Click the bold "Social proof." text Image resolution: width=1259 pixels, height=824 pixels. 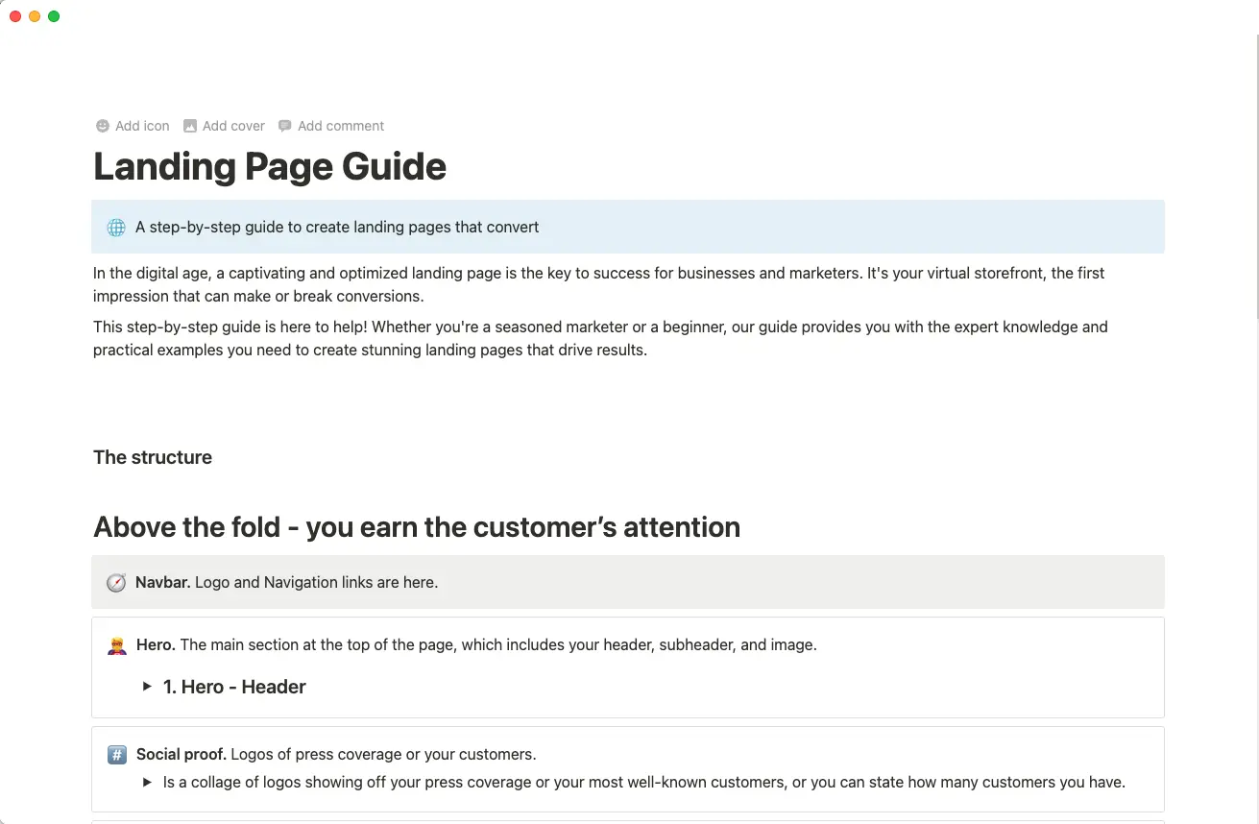[182, 755]
